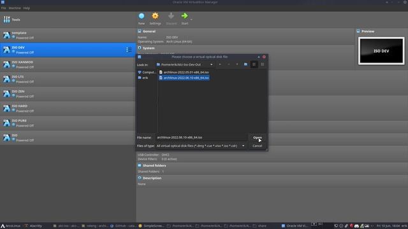The image size is (408, 229).
Task: Select the ISO ZEN virtual machine
Action: 68,94
